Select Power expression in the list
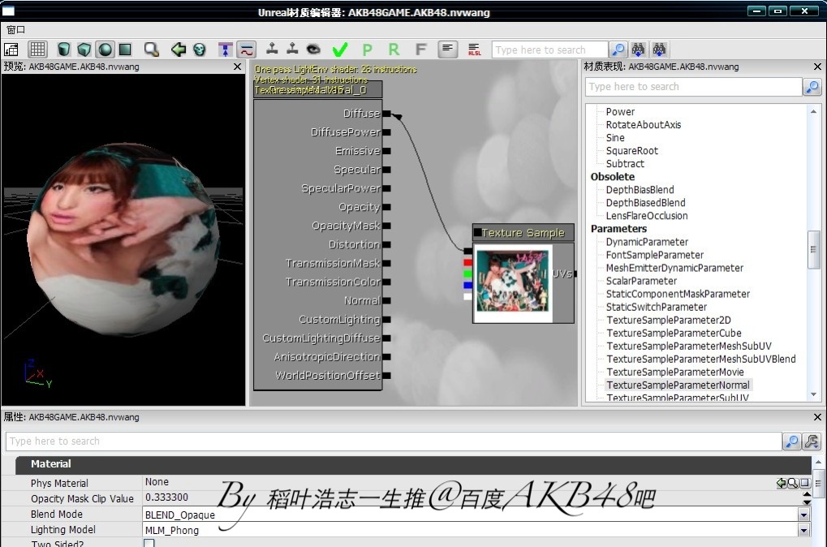827x547 pixels. 620,112
